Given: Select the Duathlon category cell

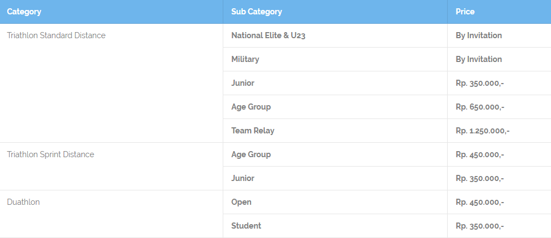Looking at the screenshot, I should (x=112, y=214).
